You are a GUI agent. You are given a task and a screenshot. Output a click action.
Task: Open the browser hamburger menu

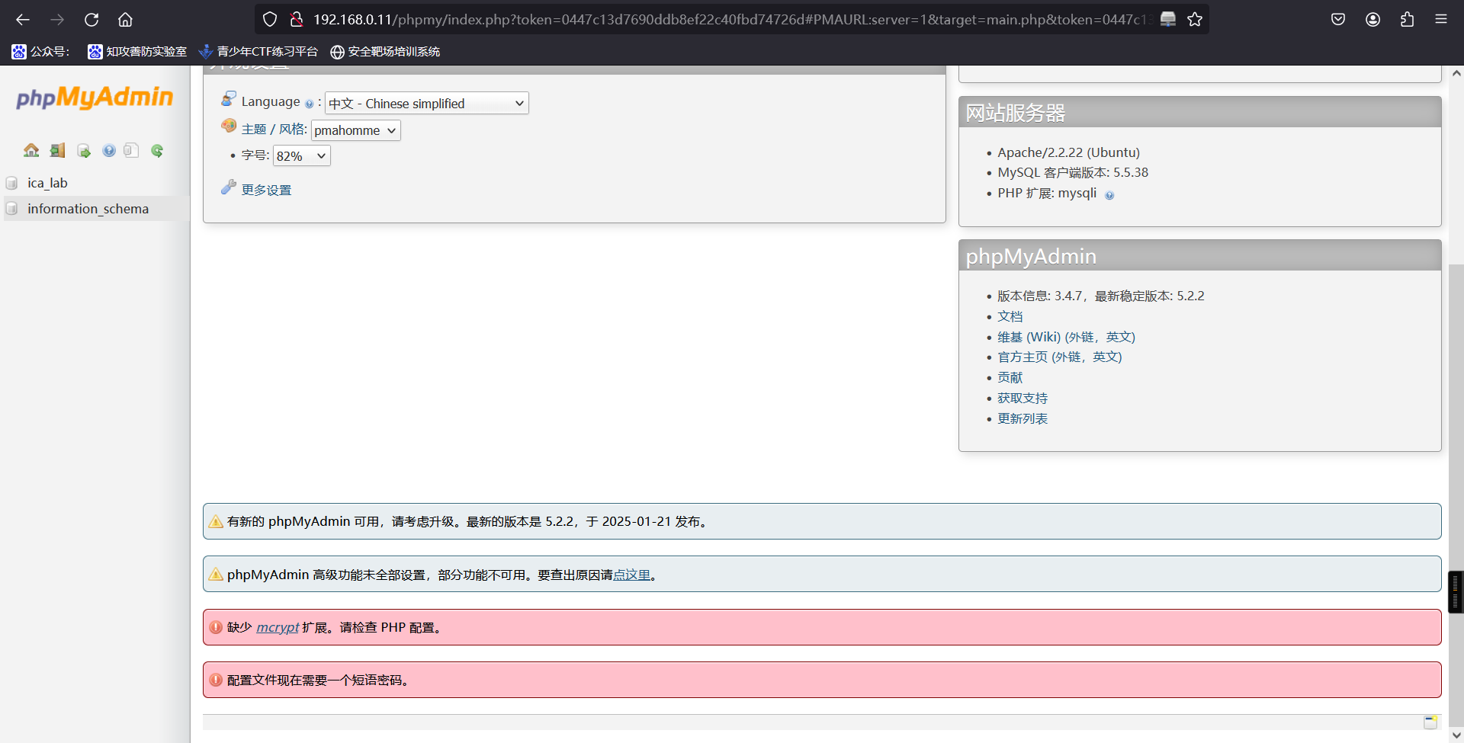tap(1440, 20)
